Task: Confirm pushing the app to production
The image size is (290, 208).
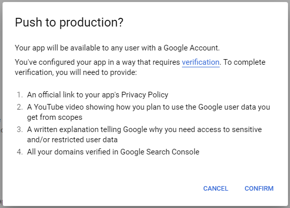Action: 259,189
